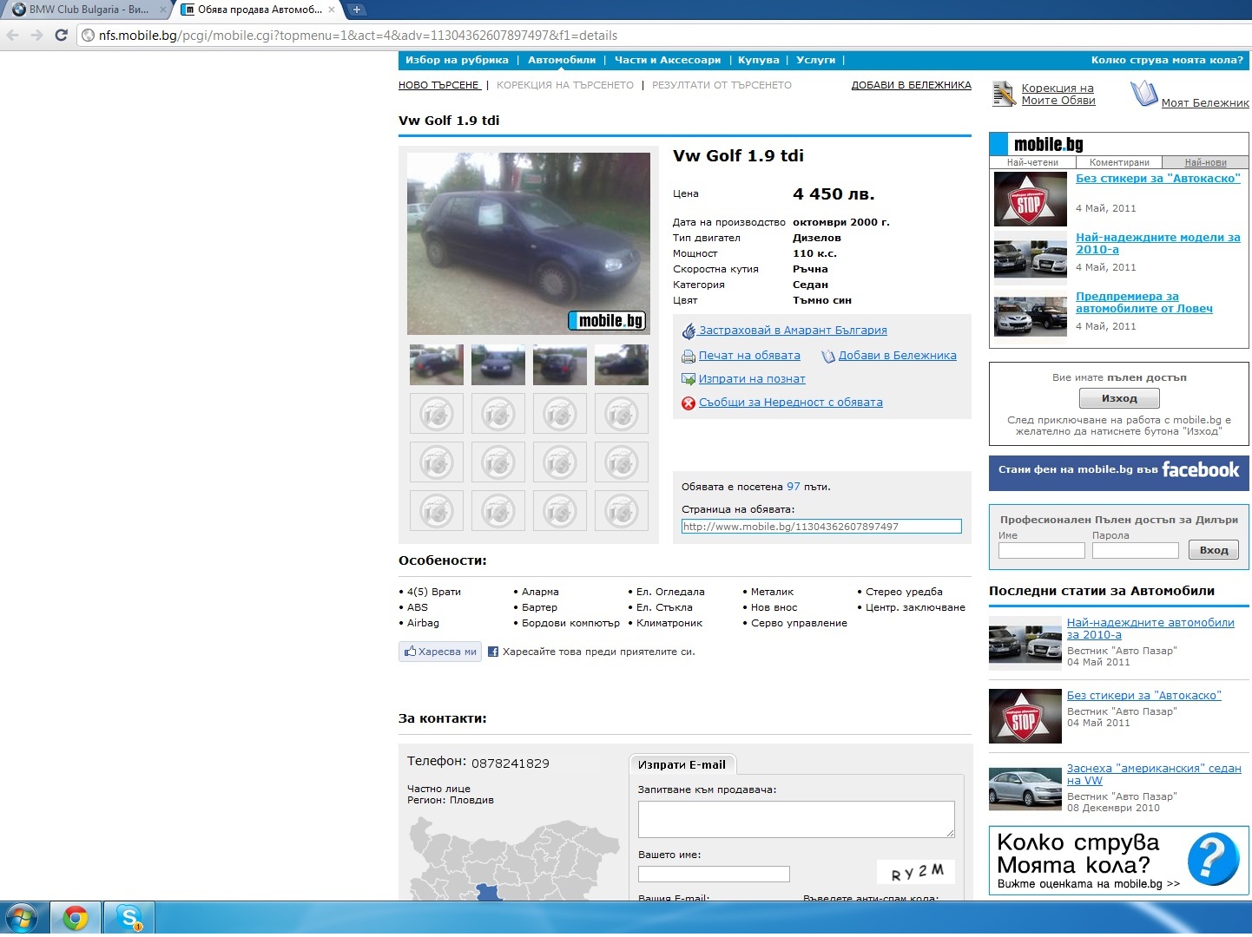Image resolution: width=1252 pixels, height=937 pixels.
Task: Click Facebook Харесва ми button
Action: coord(440,652)
